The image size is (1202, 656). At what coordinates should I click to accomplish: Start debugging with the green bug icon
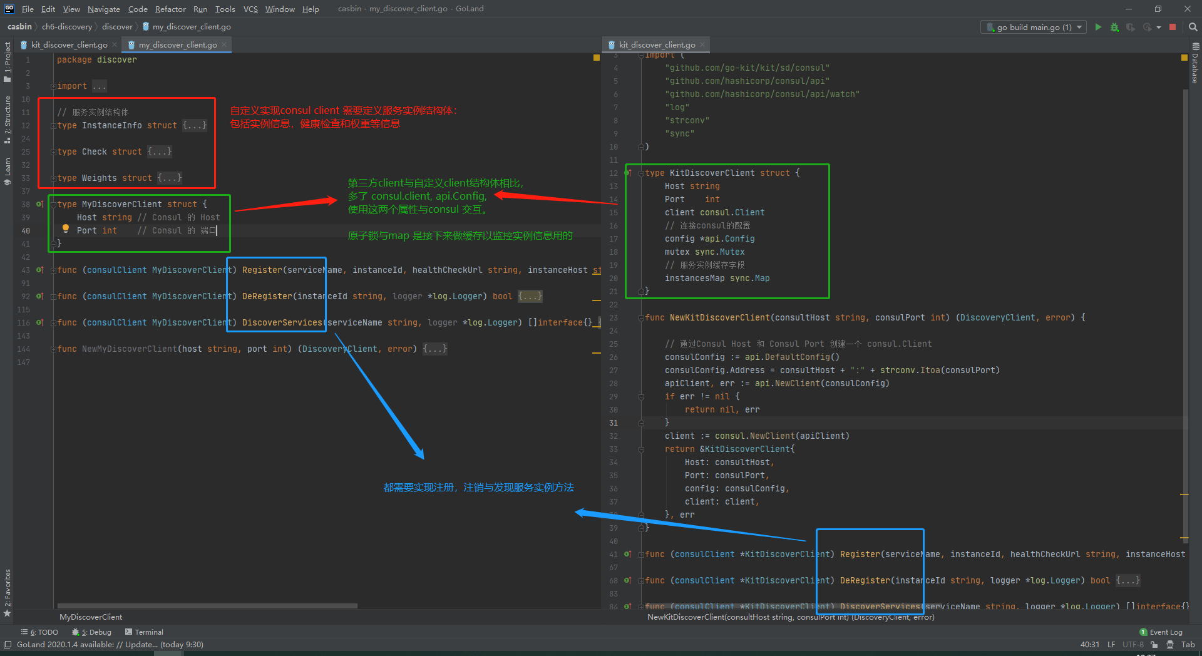coord(1114,27)
